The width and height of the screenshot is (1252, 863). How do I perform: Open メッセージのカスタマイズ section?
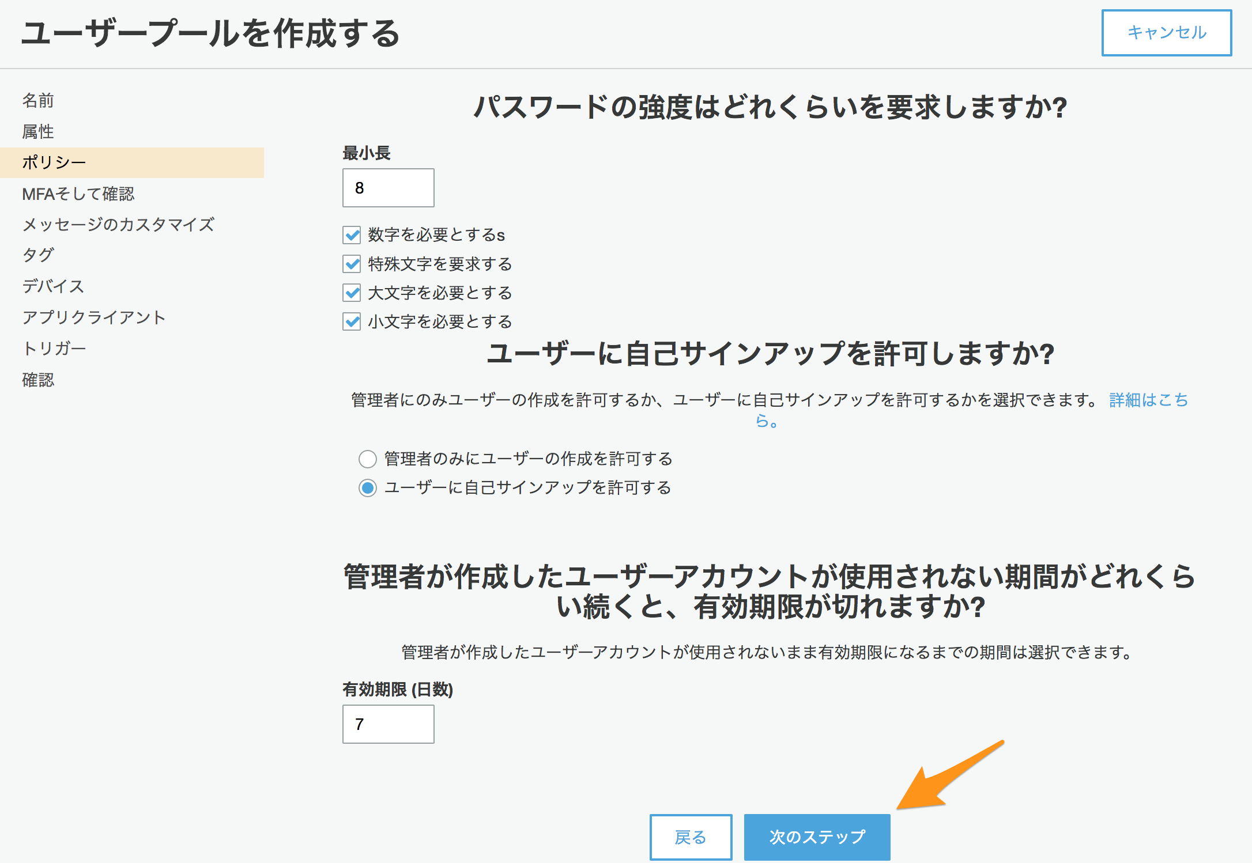tap(119, 225)
